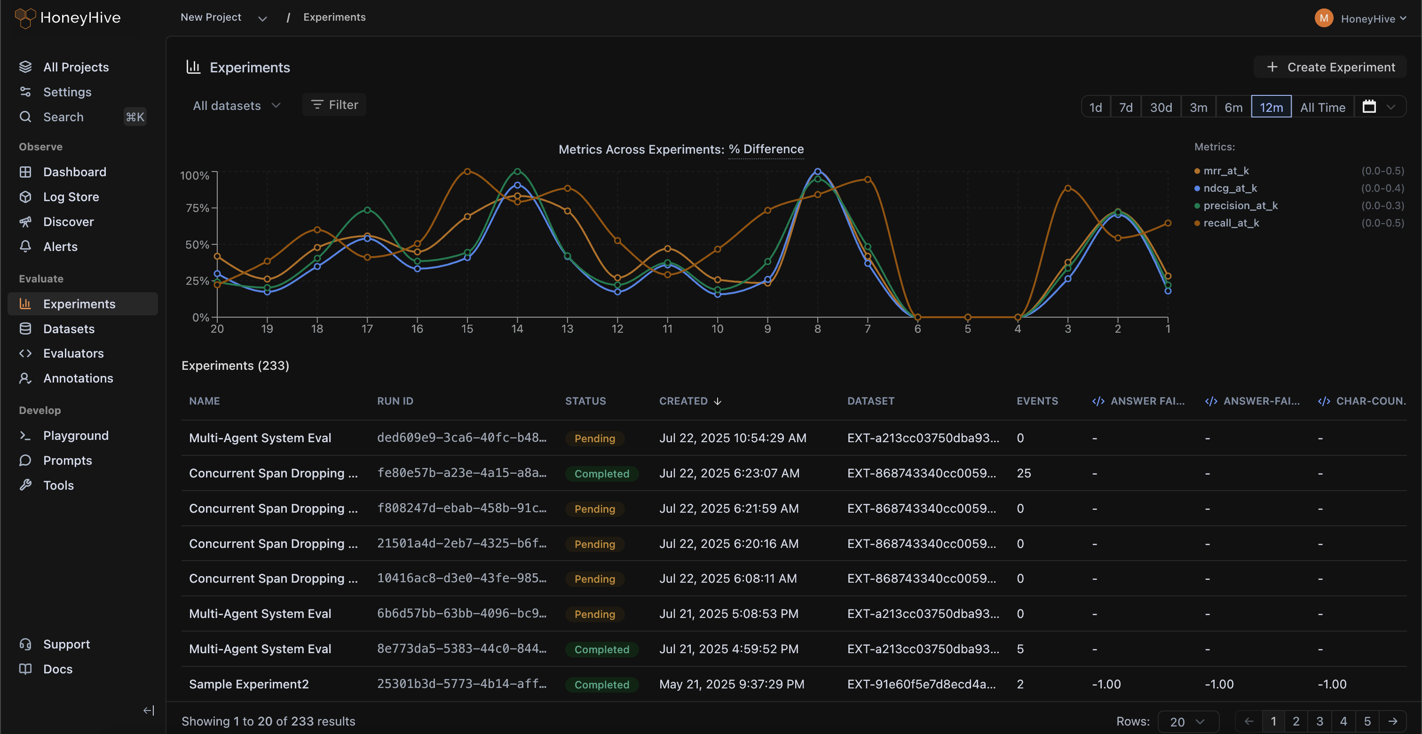Image resolution: width=1422 pixels, height=734 pixels.
Task: Go to Discover telescope item
Action: tap(68, 222)
